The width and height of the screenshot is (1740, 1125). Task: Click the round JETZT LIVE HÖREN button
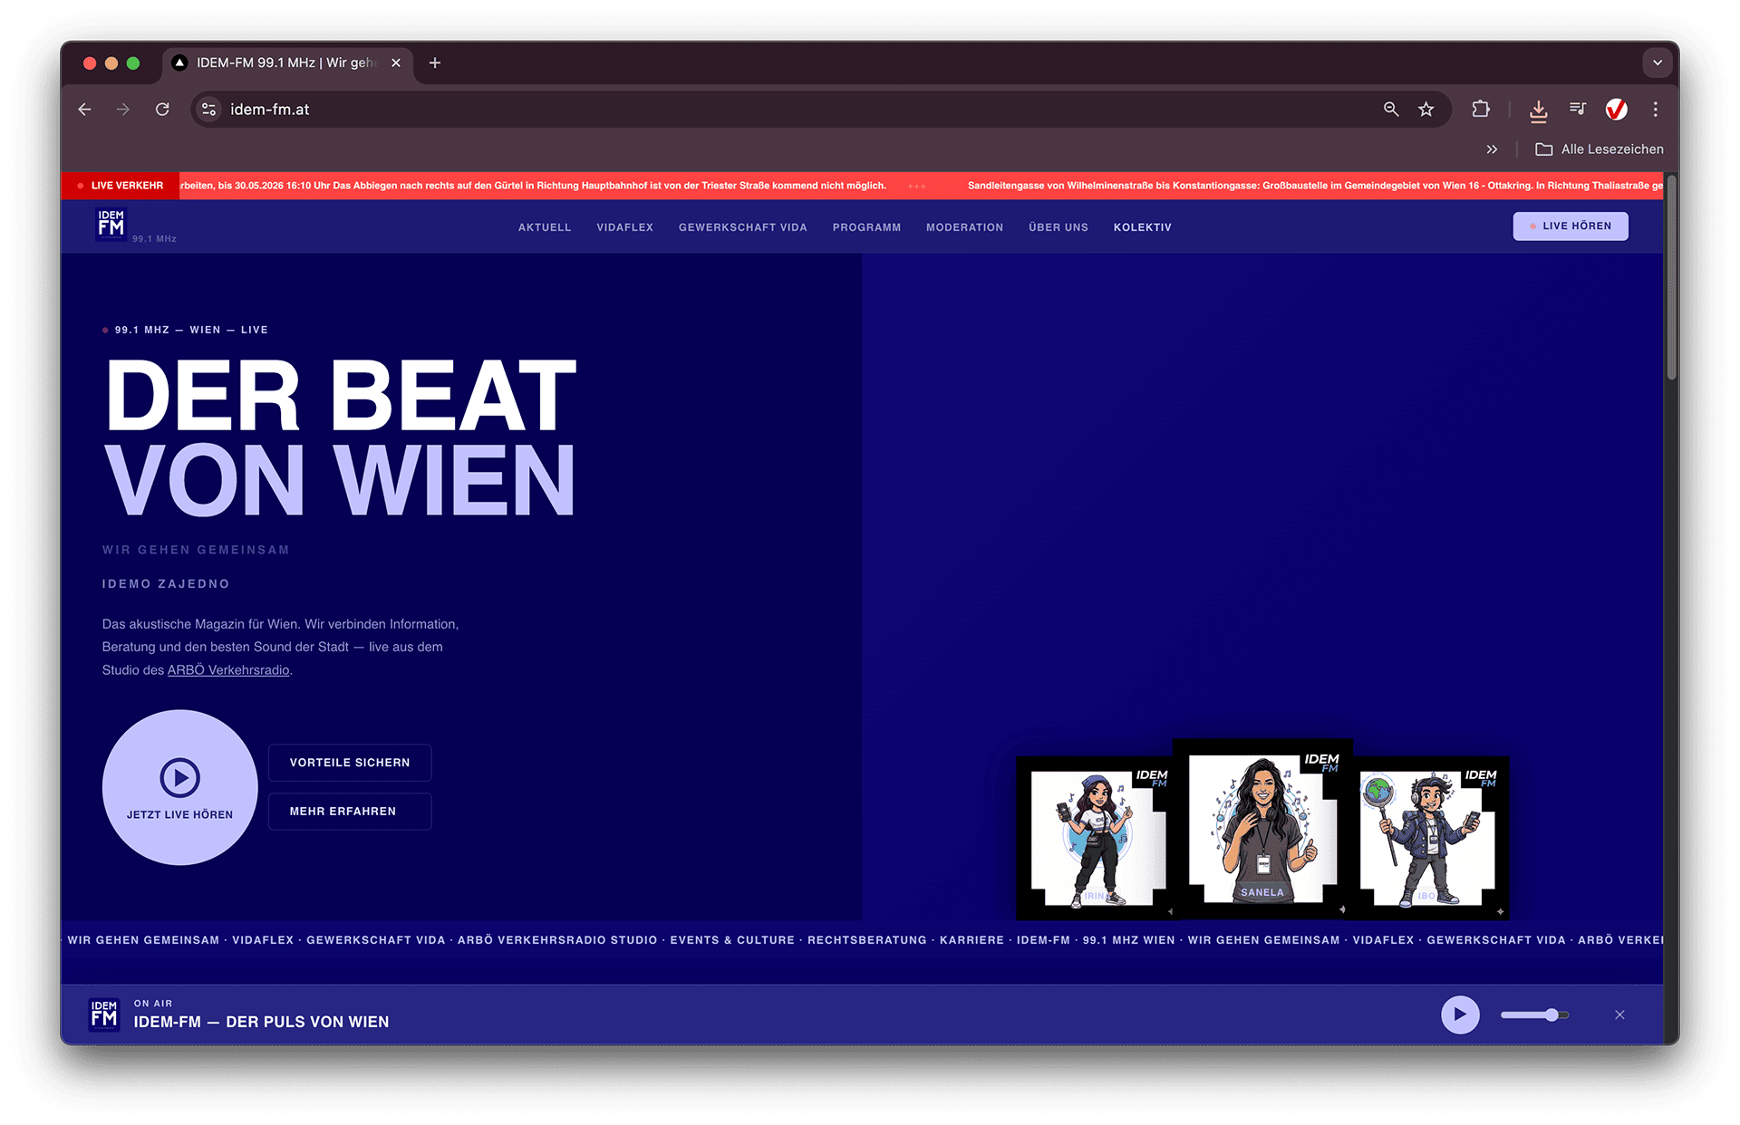[x=180, y=787]
